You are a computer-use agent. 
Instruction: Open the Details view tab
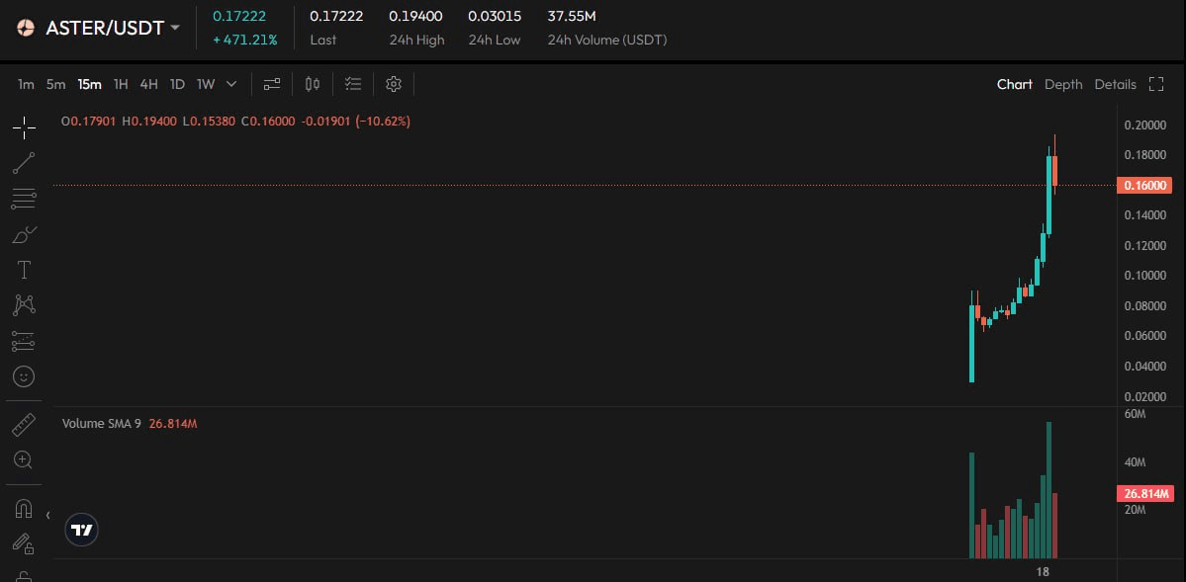pos(1115,84)
